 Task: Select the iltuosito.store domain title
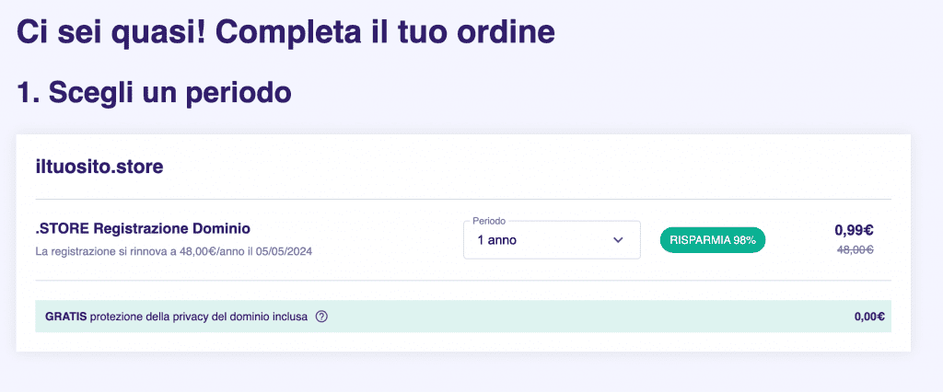(99, 167)
